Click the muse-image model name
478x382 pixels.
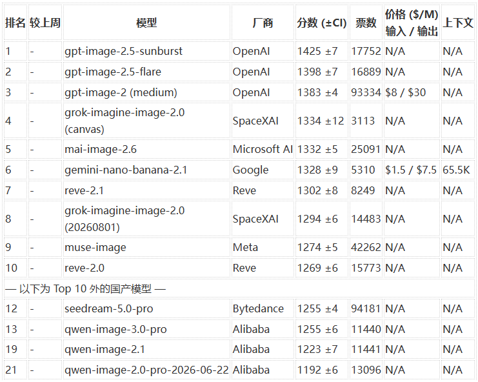coord(95,247)
